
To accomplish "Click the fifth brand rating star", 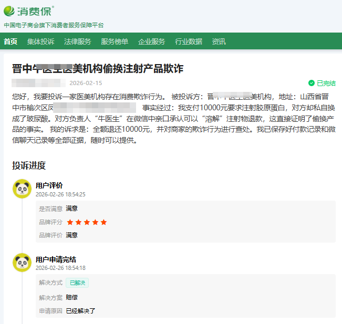I will pos(103,222).
